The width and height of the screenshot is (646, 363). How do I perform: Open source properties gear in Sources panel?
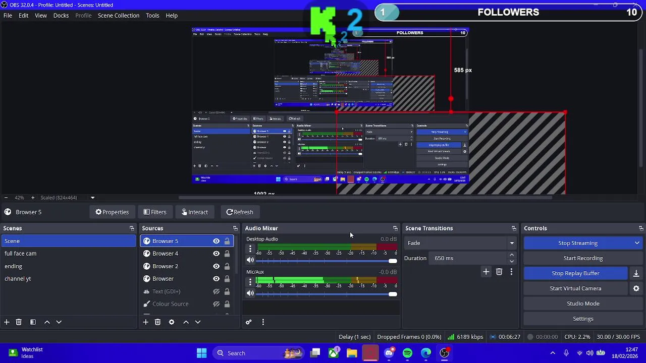[x=172, y=322]
